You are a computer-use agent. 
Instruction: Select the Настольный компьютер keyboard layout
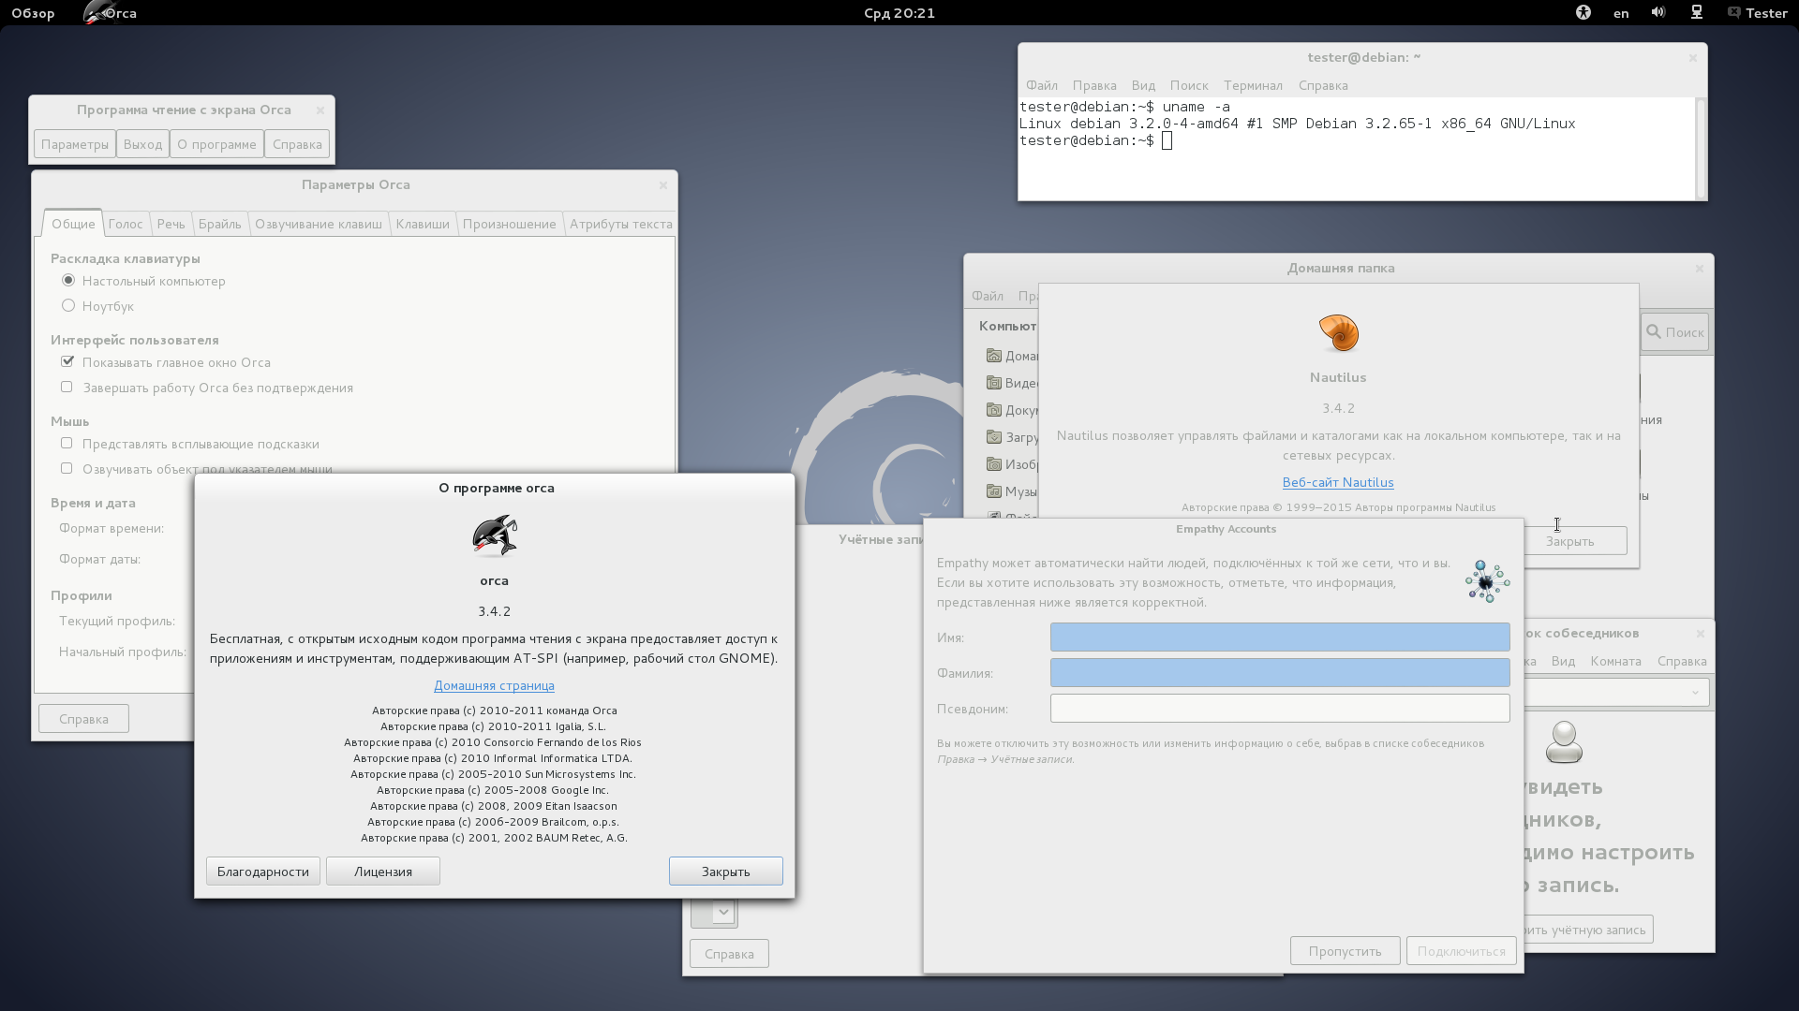coord(68,280)
